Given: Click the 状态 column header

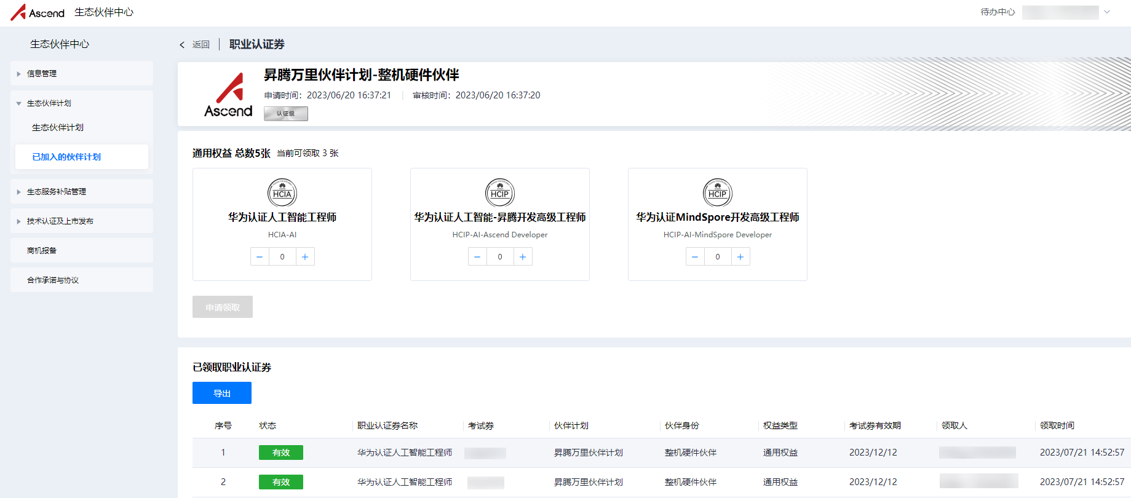Looking at the screenshot, I should coord(268,425).
